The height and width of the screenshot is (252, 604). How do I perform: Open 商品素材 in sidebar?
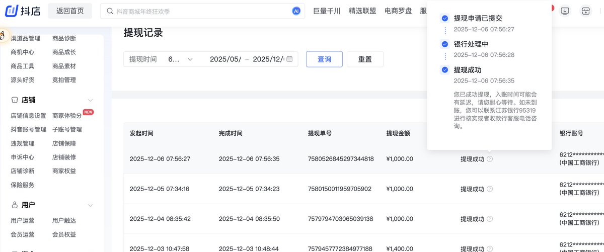pos(64,66)
